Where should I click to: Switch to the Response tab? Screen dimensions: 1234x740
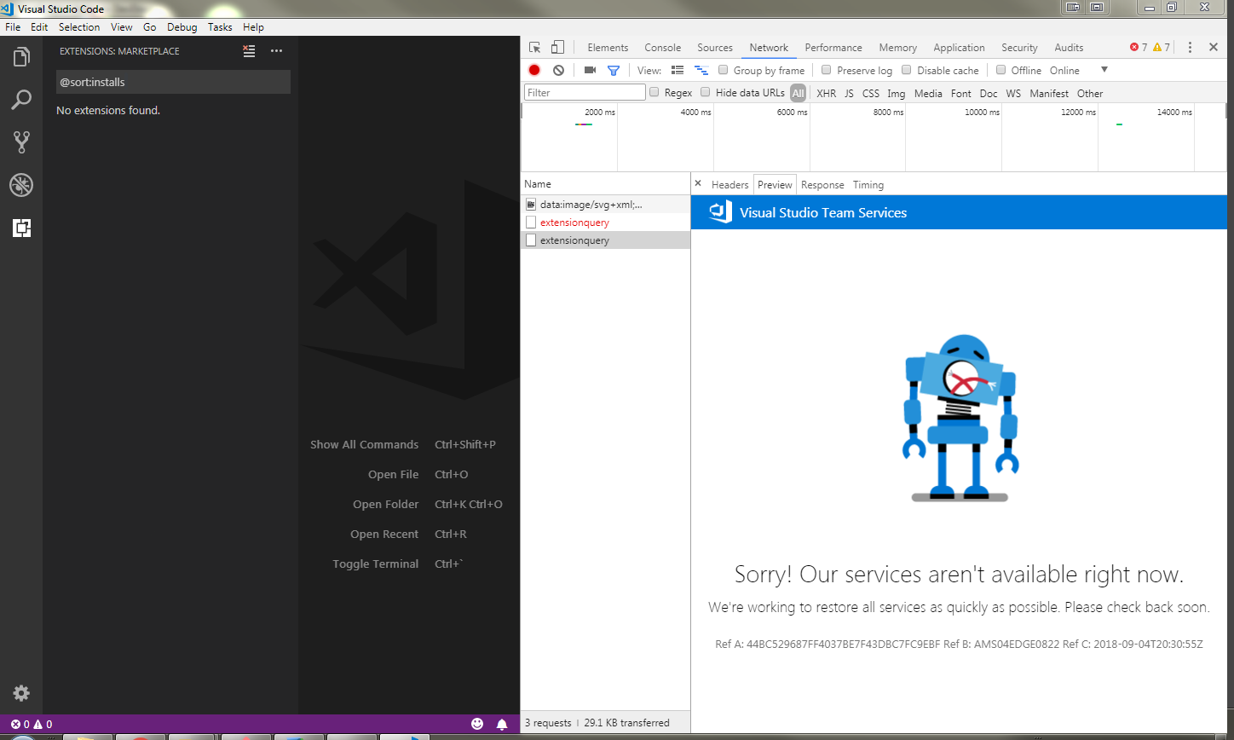click(x=822, y=184)
